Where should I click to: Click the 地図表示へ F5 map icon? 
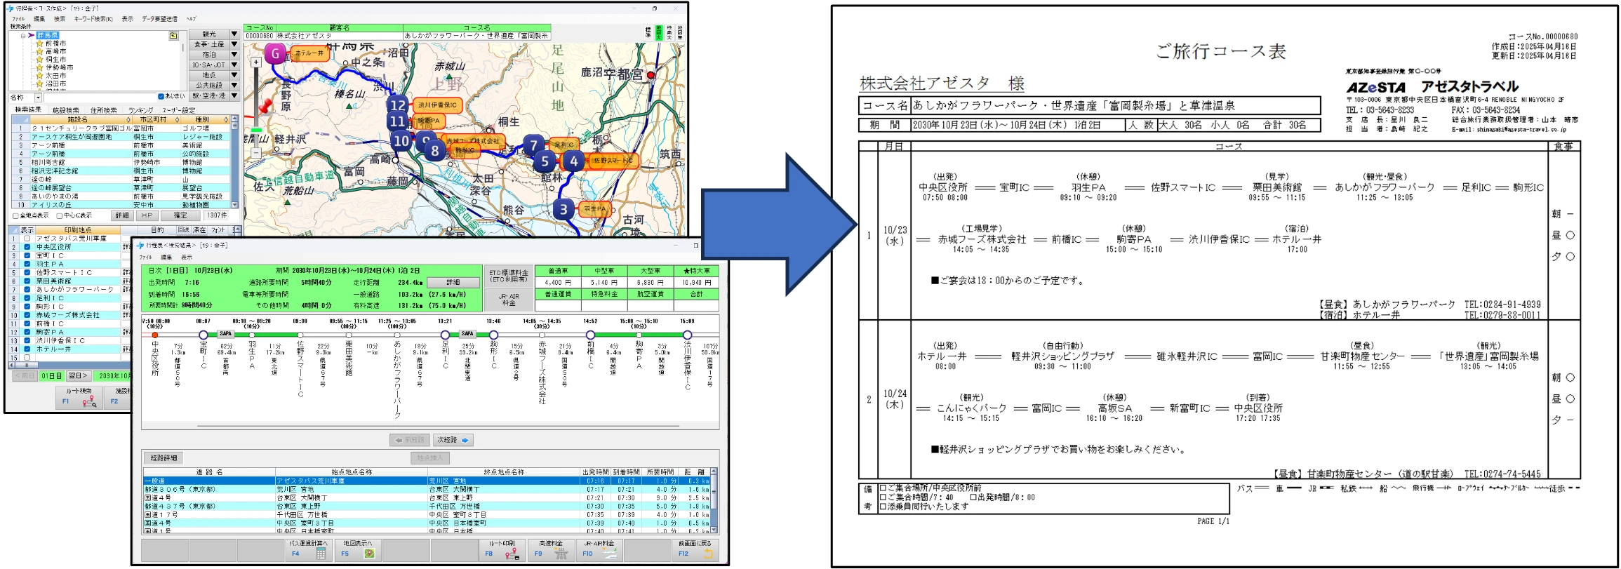tap(369, 554)
